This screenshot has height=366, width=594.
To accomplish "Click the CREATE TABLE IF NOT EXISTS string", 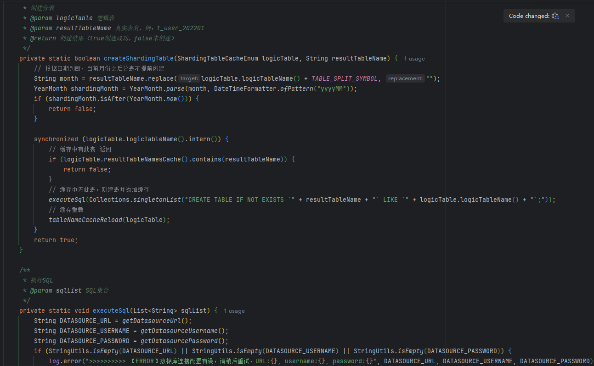I will point(240,200).
